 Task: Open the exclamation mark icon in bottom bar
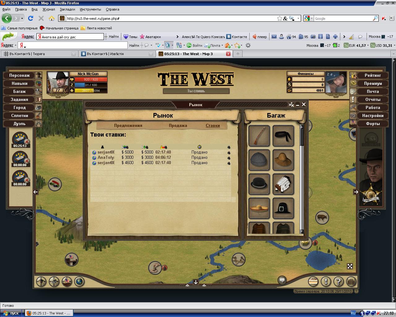[x=326, y=282]
